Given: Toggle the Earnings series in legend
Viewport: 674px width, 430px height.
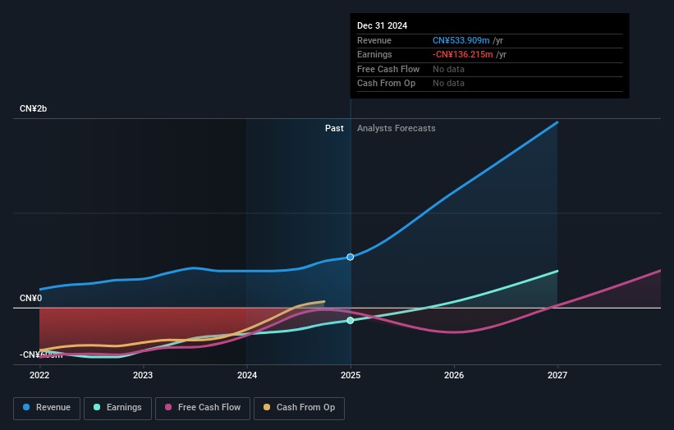Looking at the screenshot, I should (x=117, y=408).
